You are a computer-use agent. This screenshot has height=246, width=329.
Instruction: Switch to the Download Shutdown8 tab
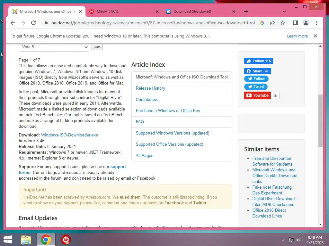pos(200,12)
